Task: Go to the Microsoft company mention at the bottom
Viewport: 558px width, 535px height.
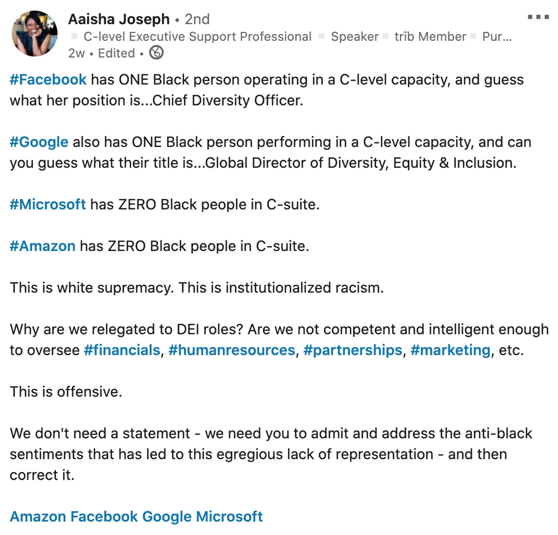Action: pyautogui.click(x=229, y=516)
